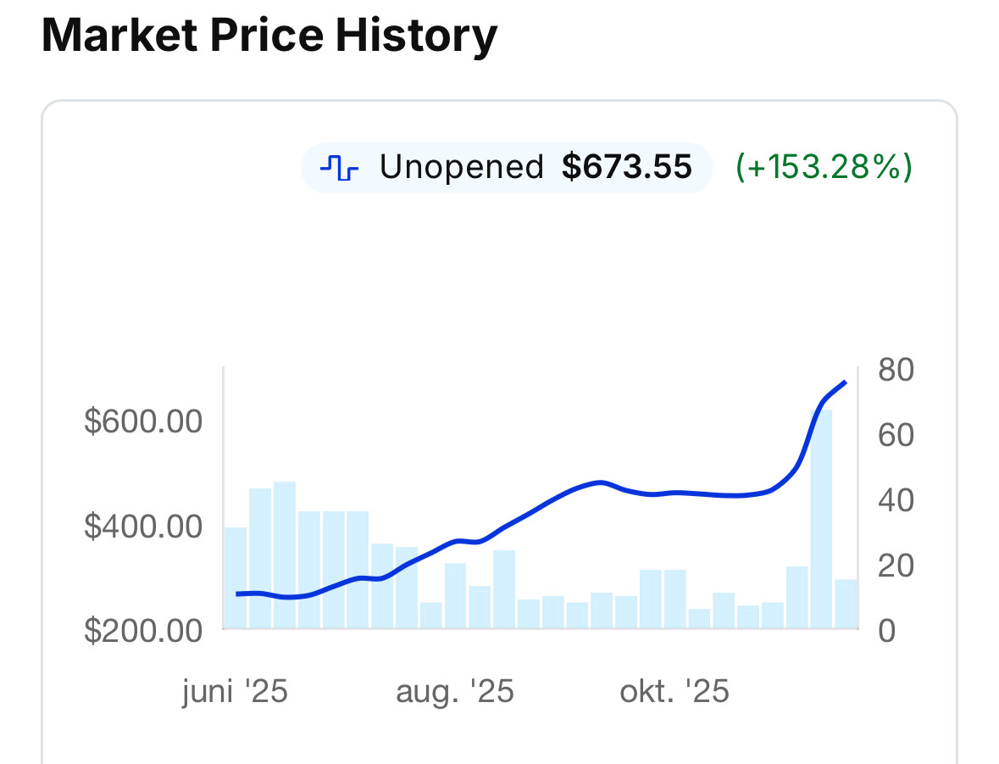Click the blue price line's starting point
Viewport: 999px width, 764px height.
click(x=237, y=594)
